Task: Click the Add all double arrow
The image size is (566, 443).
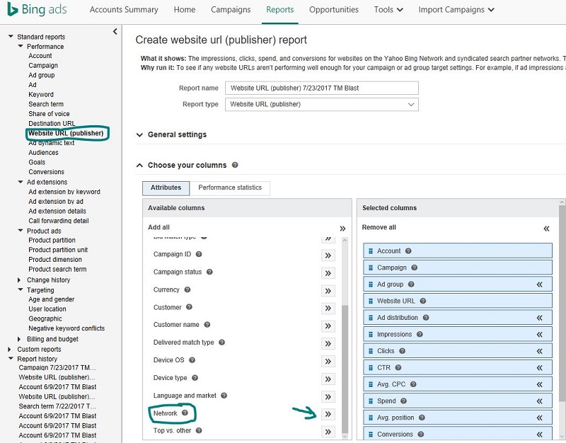Action: (342, 229)
